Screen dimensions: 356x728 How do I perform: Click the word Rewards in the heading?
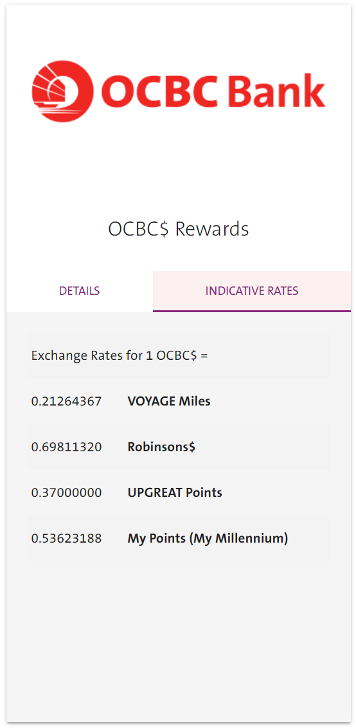point(212,229)
